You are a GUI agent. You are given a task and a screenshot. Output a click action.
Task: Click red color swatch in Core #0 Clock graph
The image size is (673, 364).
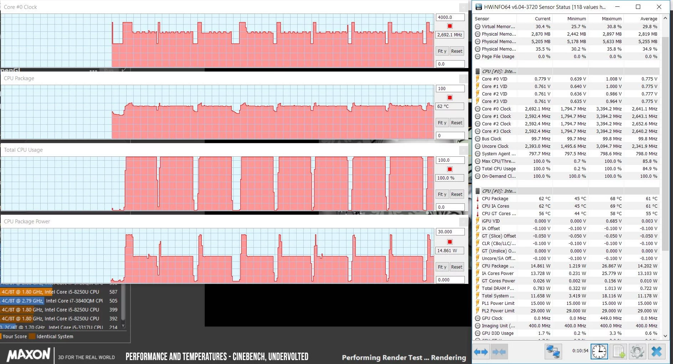450,26
